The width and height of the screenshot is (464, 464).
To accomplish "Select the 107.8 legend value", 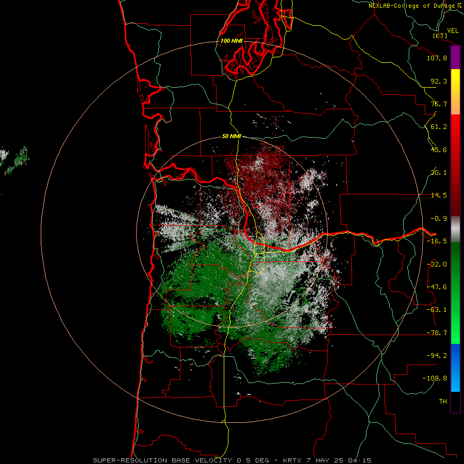I will point(437,58).
